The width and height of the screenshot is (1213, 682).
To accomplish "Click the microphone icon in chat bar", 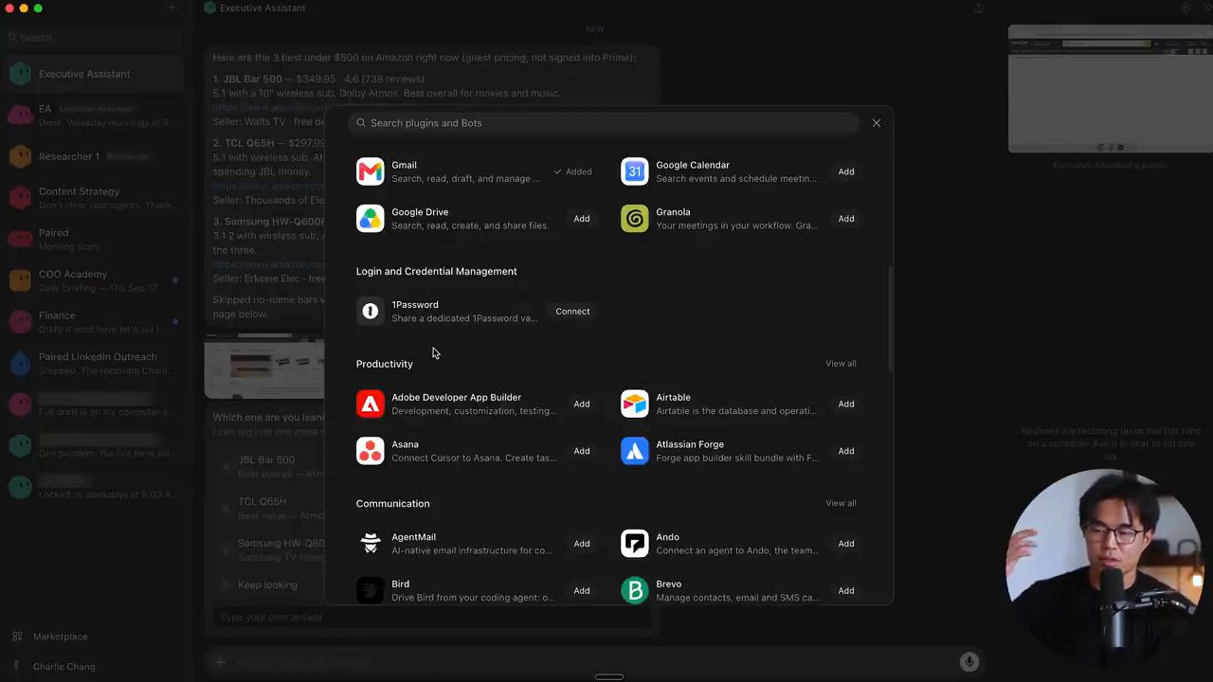I will (969, 662).
